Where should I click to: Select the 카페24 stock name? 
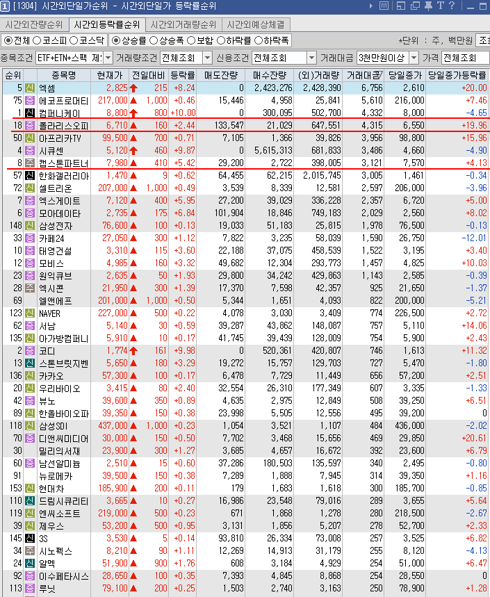(x=51, y=238)
